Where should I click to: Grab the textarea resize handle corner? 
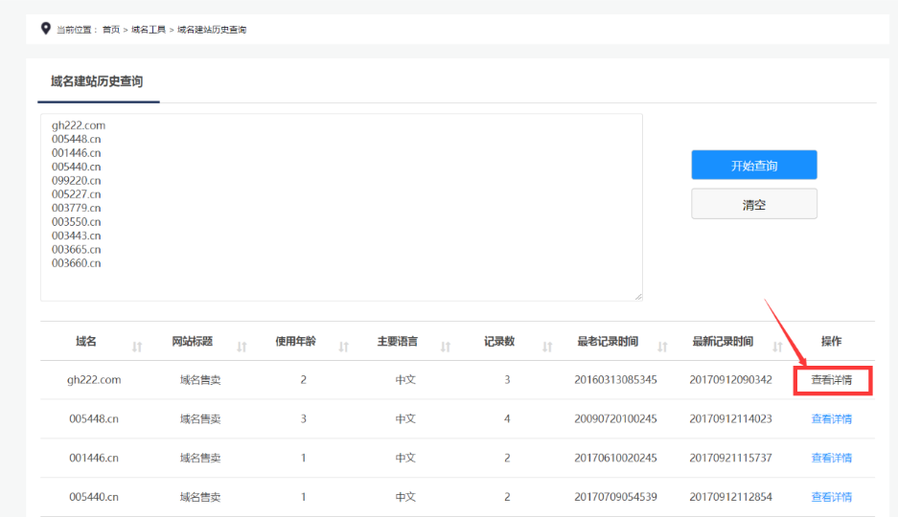click(638, 297)
